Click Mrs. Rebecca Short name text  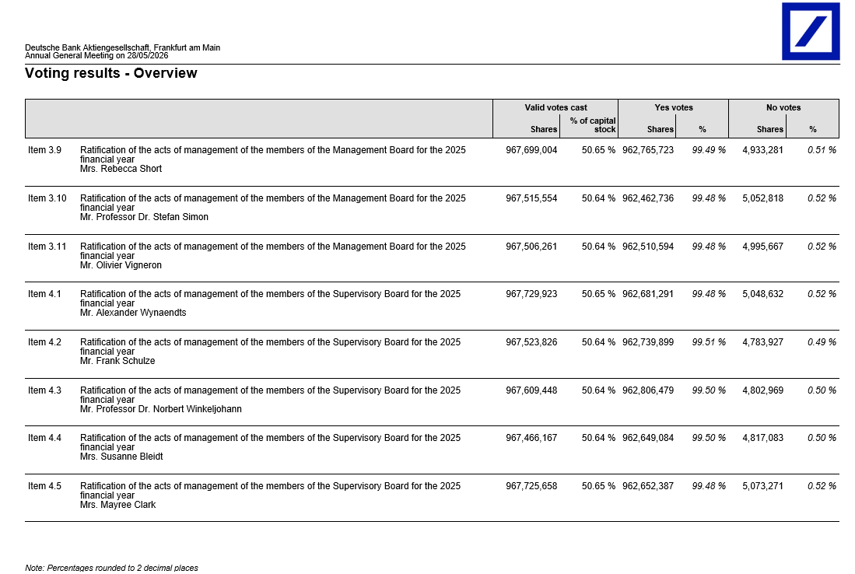tap(121, 169)
